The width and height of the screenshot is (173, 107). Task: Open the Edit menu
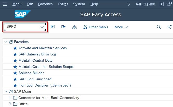pos(30,4)
